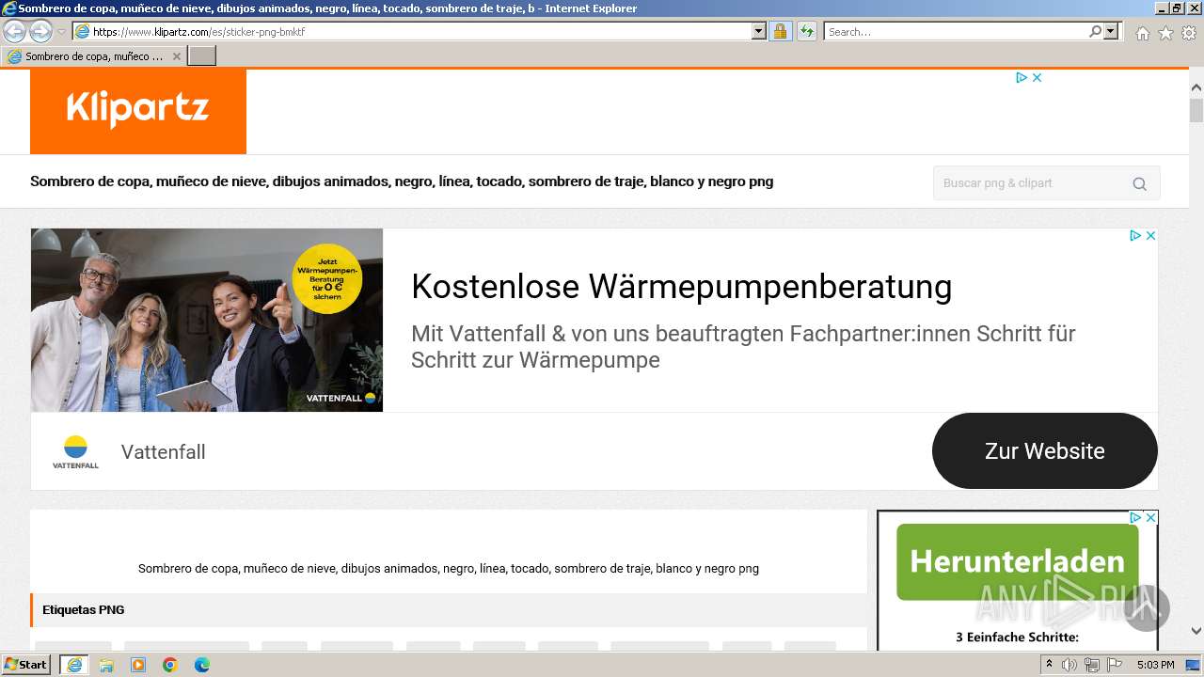This screenshot has width=1204, height=677.
Task: Go forward using the browser Forward arrow
Action: point(40,31)
